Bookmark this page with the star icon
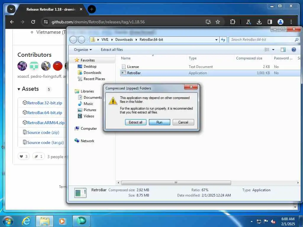303x227 pixels. pos(218,22)
